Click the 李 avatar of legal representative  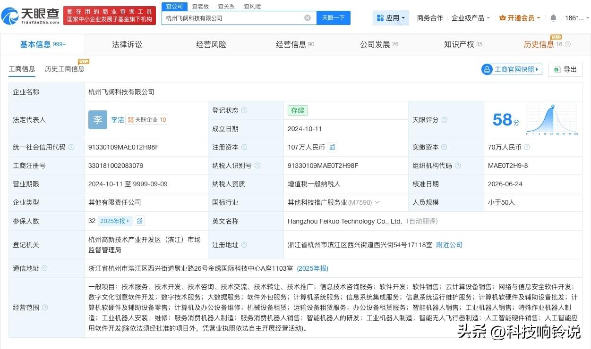click(x=98, y=120)
